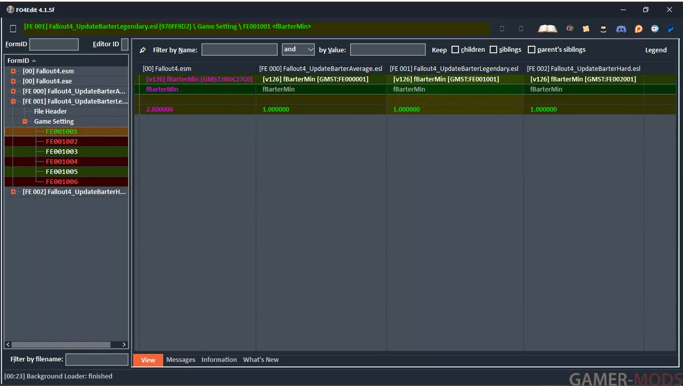Click the fBarterMin [GMST:000C27C0] cell

coord(198,79)
